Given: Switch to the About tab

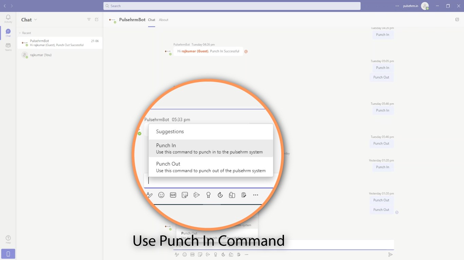Looking at the screenshot, I should click(x=163, y=20).
